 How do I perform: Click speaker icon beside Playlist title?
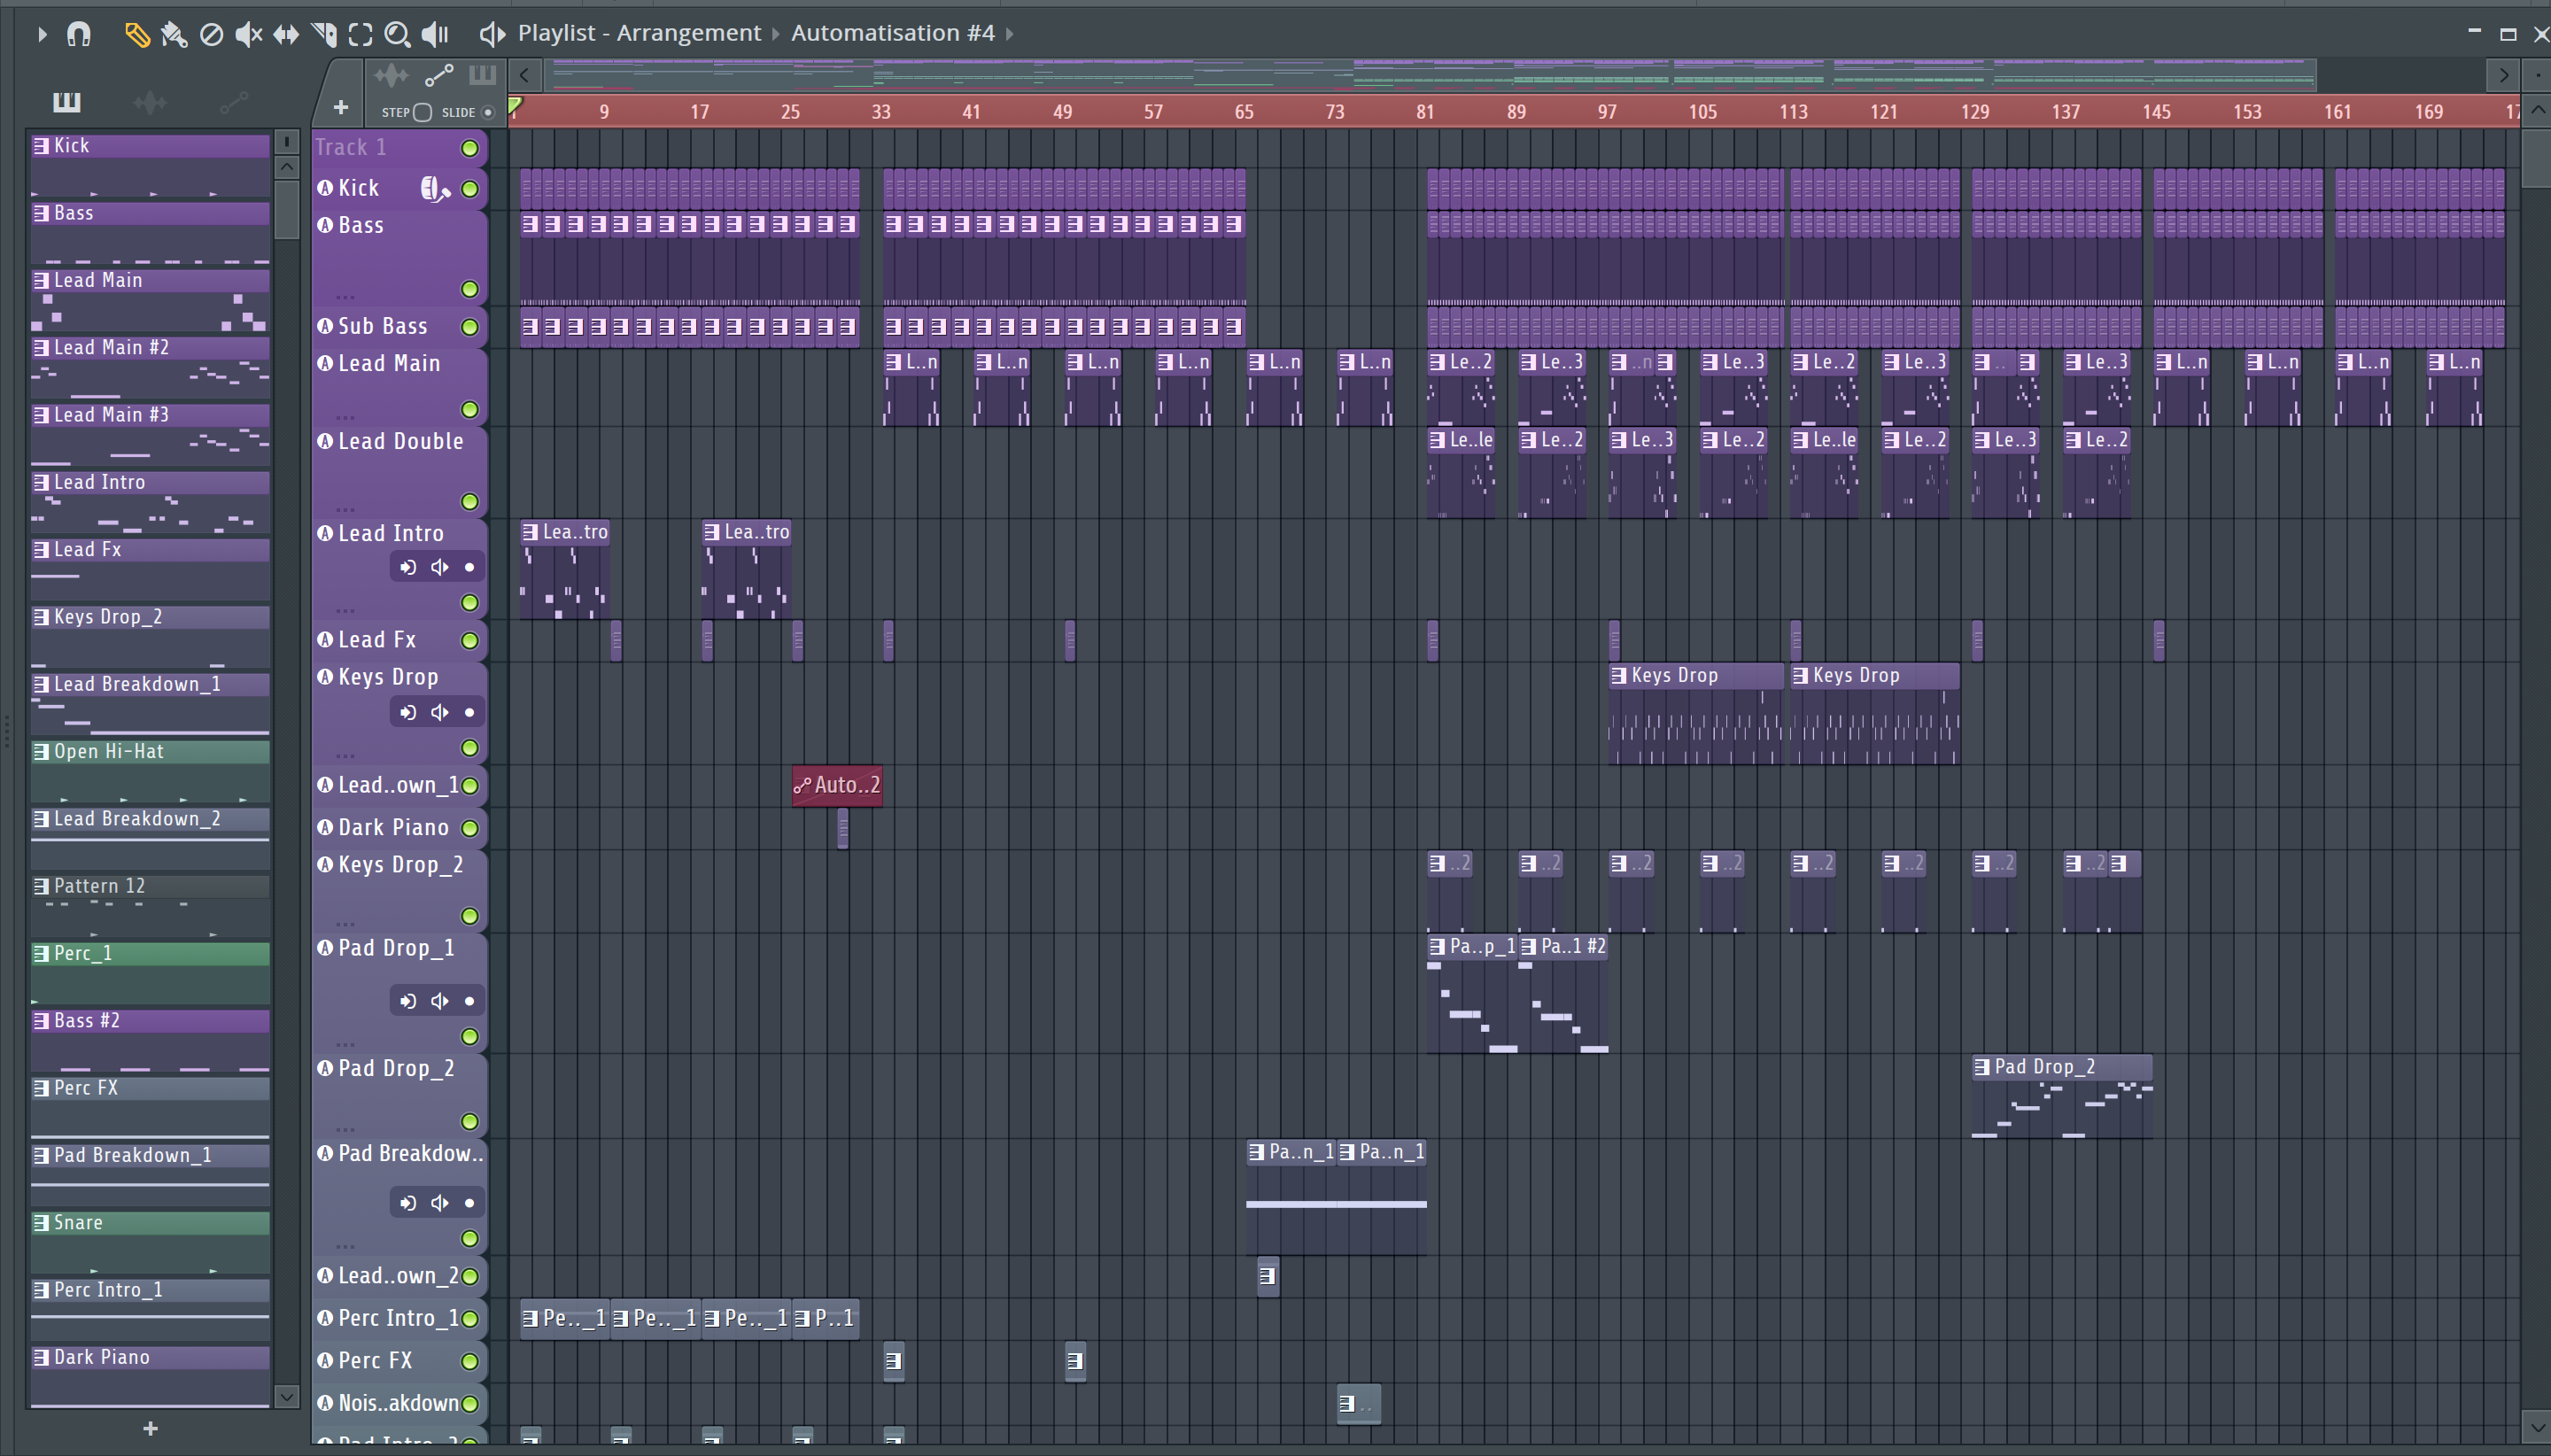[x=491, y=34]
